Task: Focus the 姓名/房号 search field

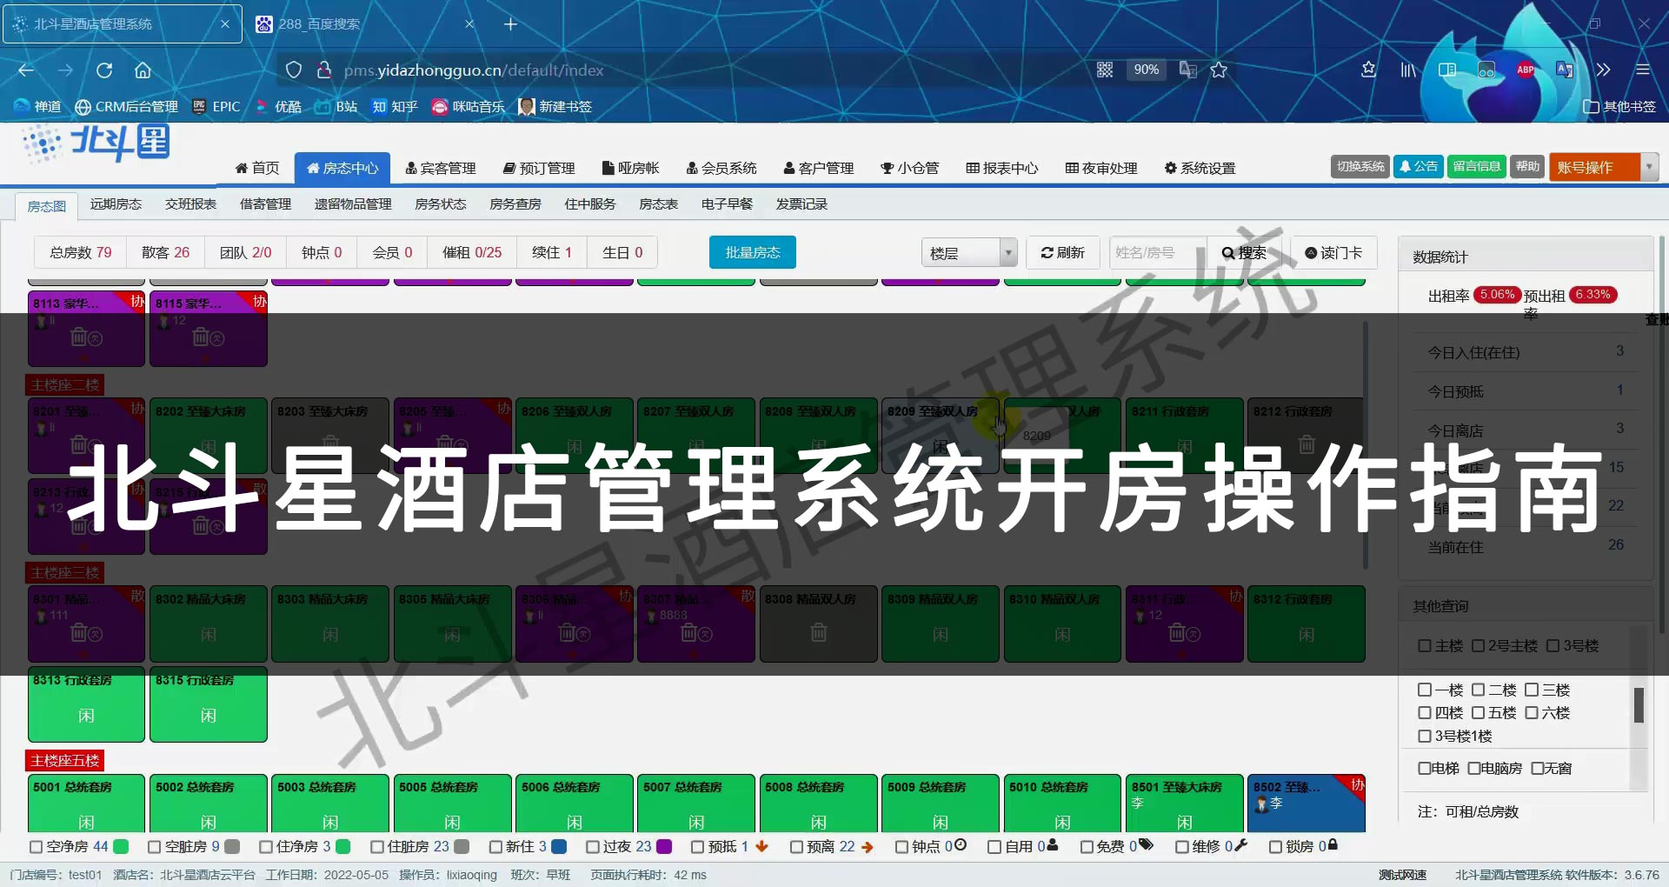Action: coord(1157,252)
